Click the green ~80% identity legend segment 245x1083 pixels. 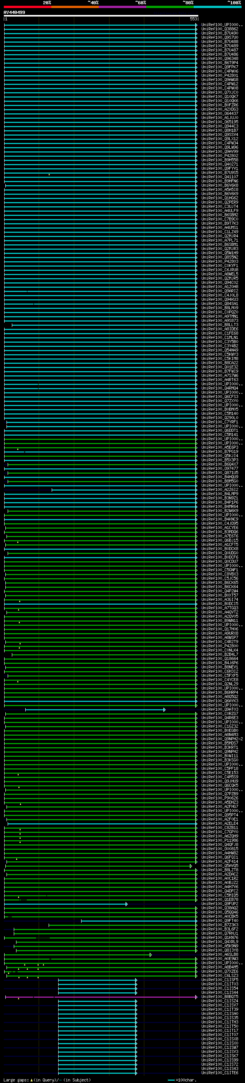[x=170, y=7]
